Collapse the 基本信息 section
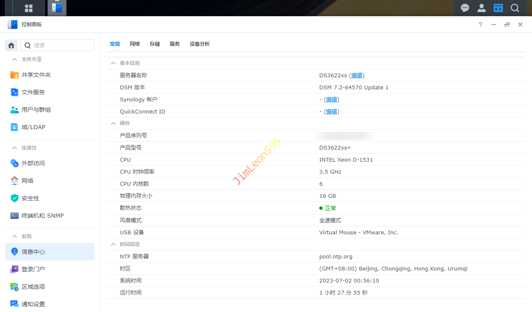The height and width of the screenshot is (312, 532). point(113,63)
